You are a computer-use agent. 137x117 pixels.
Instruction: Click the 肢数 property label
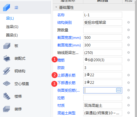point(61,68)
